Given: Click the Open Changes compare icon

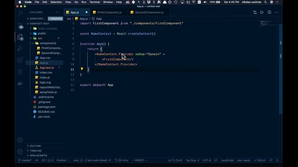Looking at the screenshot, I should (255, 13).
